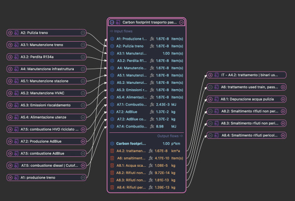The height and width of the screenshot is (201, 295).
Task: Click the formula icon next to 8.98 MJ amount
Action: pos(152,126)
